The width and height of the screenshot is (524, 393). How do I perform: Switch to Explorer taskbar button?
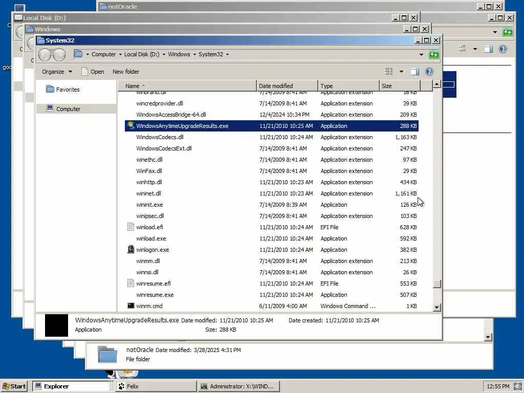pos(72,386)
